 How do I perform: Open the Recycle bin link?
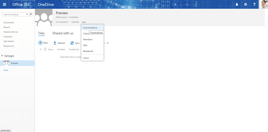[9, 46]
